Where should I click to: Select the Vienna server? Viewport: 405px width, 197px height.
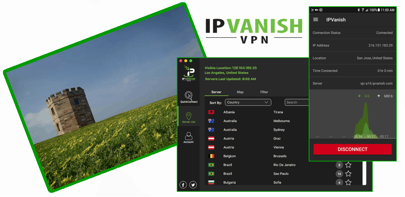click(278, 147)
